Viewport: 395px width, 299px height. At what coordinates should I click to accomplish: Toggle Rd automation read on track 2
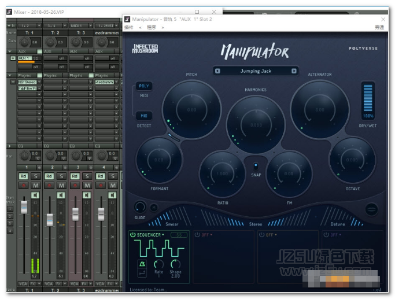[49, 176]
